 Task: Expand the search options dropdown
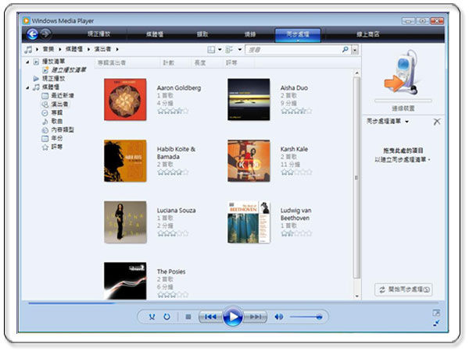coord(354,50)
